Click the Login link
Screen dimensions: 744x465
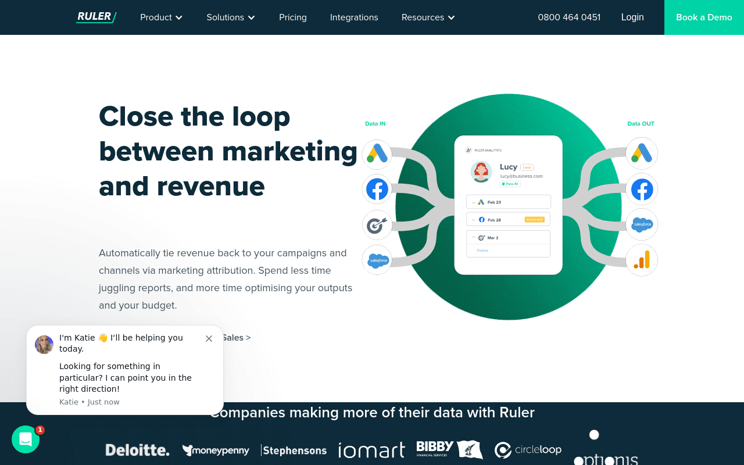tap(632, 17)
